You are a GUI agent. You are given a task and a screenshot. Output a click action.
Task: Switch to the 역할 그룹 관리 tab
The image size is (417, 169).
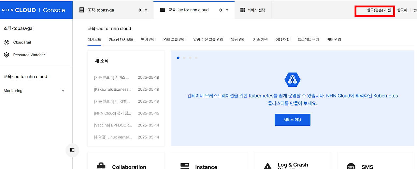(174, 40)
